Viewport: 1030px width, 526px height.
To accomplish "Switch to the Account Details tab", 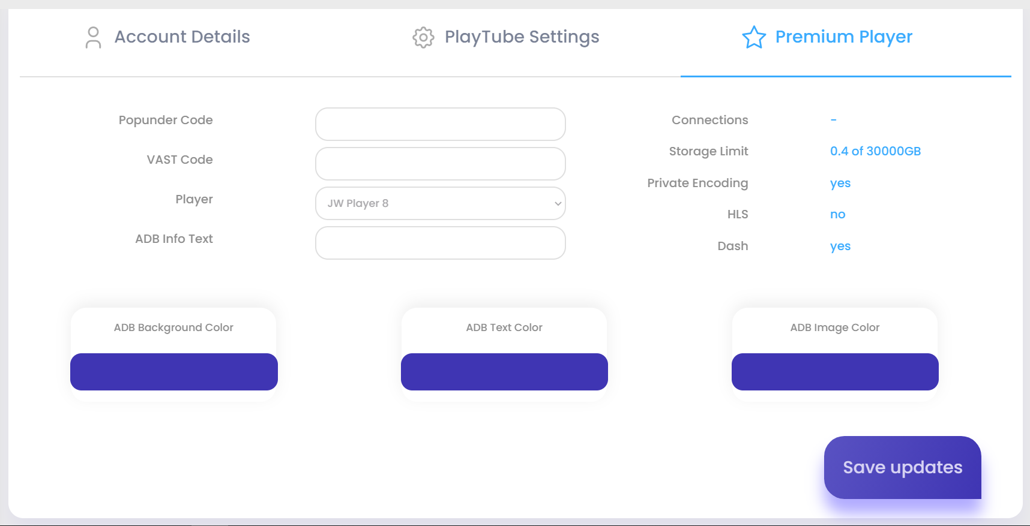I will (x=182, y=37).
